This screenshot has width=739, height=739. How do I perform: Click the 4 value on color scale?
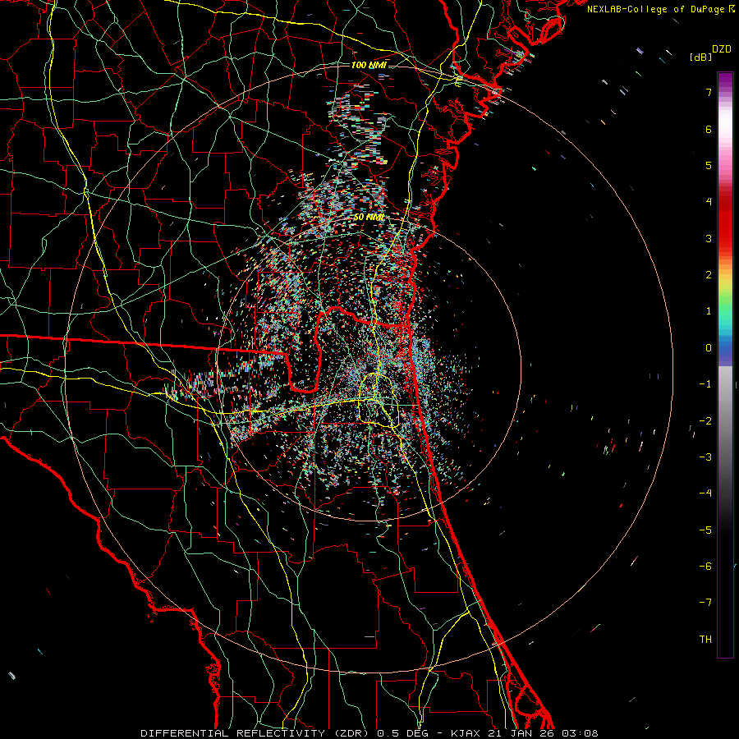709,202
